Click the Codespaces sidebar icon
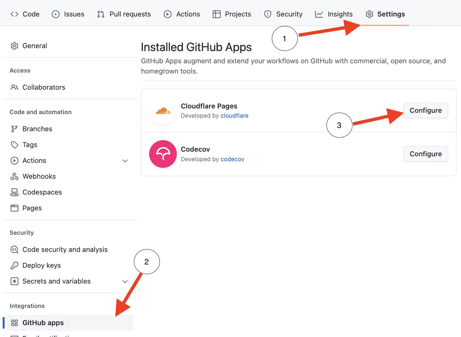Screen dimensions: 461x337 pos(14,192)
